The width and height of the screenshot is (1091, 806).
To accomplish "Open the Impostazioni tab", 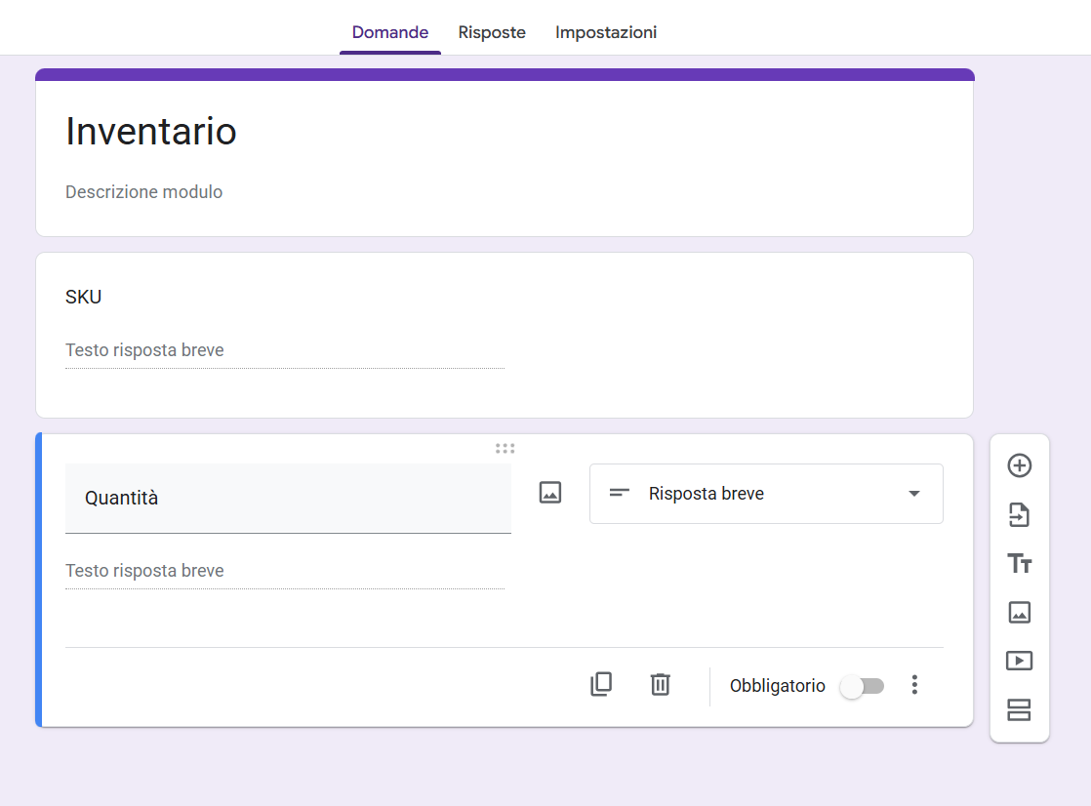I will tap(605, 32).
